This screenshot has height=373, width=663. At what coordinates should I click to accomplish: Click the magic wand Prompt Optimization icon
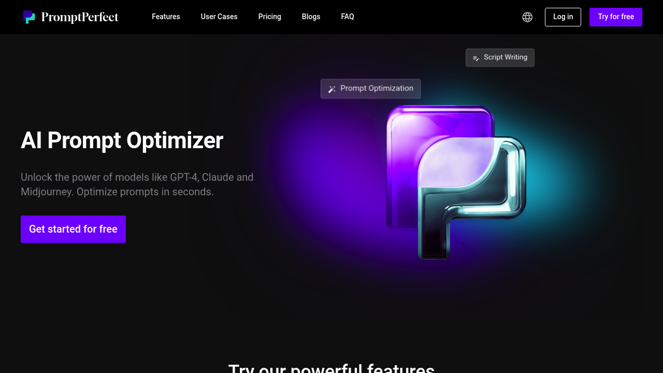(x=332, y=89)
